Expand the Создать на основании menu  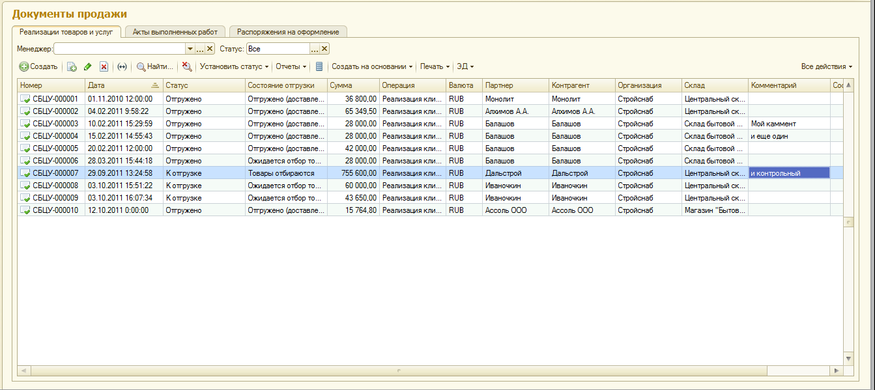point(372,66)
